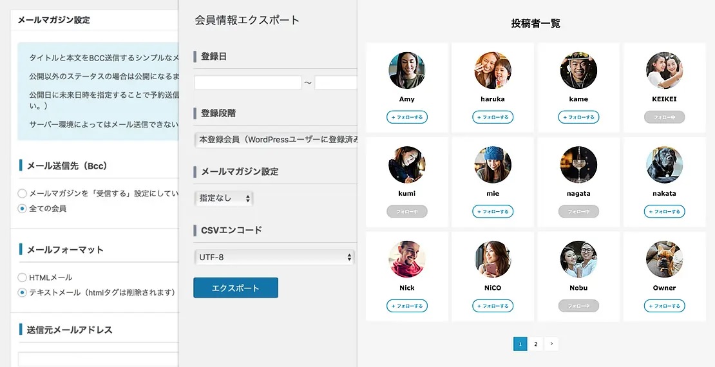Select the 全ての会員 radio option

point(23,209)
